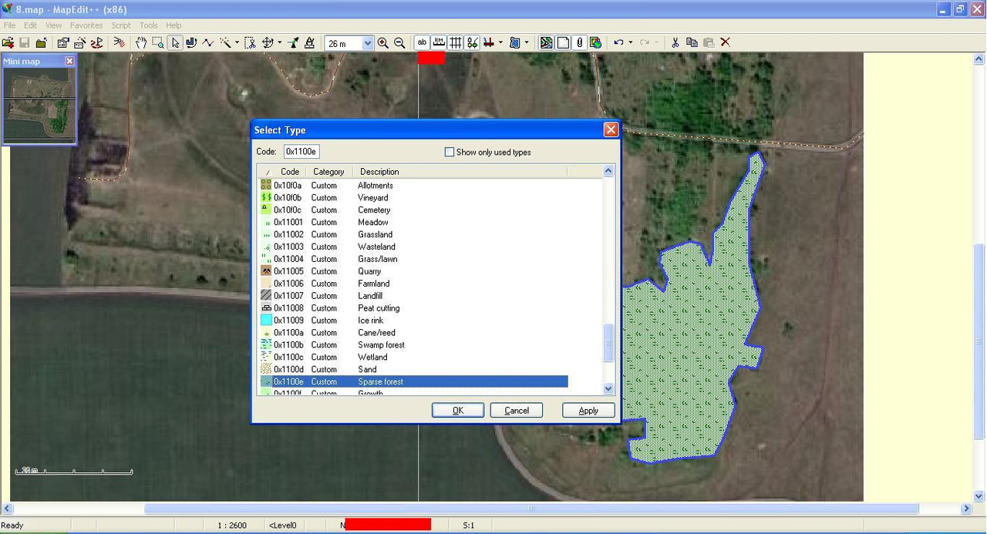Toggle the paperclip attachments button
The height and width of the screenshot is (534, 987).
point(580,43)
